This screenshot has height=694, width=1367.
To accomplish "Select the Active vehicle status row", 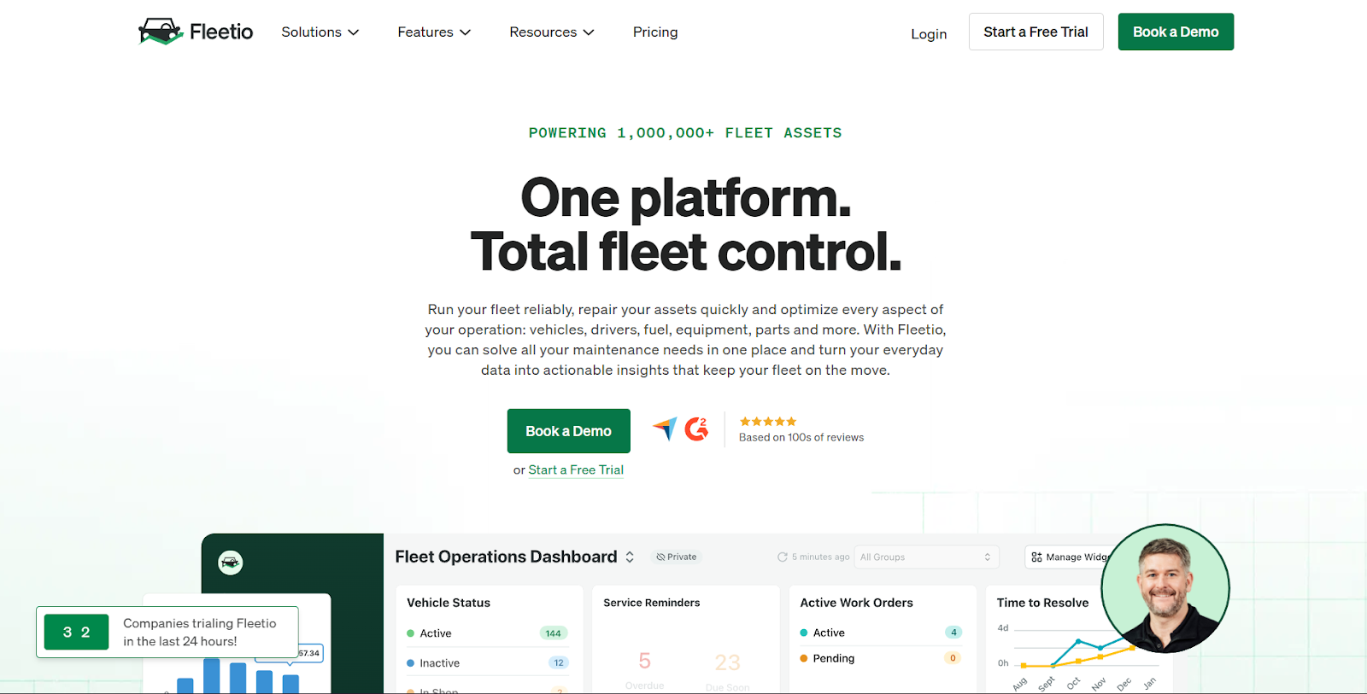I will pos(487,633).
